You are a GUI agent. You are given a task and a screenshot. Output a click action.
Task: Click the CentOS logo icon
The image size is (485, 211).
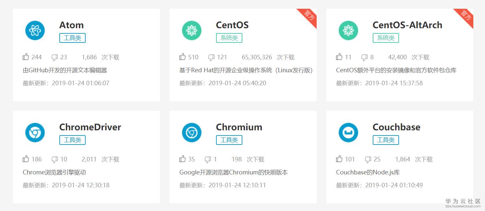(x=192, y=30)
